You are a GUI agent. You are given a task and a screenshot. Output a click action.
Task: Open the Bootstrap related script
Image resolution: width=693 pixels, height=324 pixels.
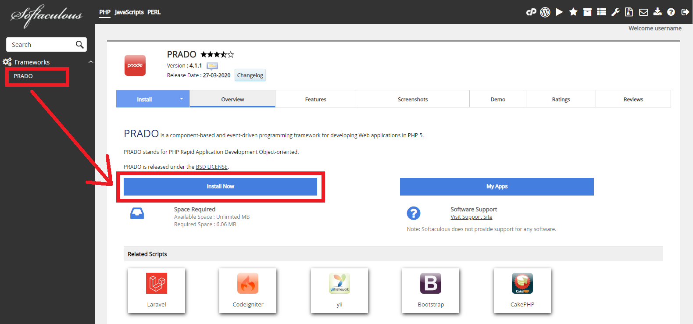(431, 290)
